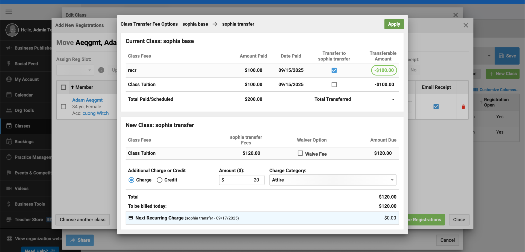Open Classes in the sidebar menu
Screen dimensions: 525x252
tap(22, 126)
